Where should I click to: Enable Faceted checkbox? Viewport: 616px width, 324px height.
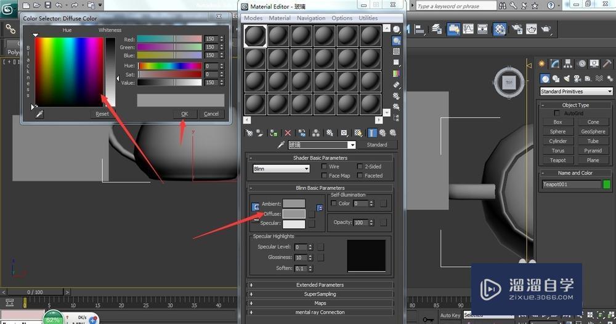(360, 175)
